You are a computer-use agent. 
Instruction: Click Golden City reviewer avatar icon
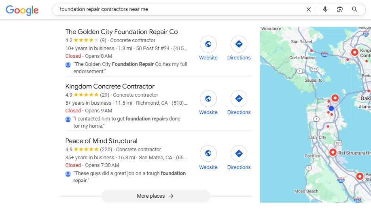(68, 65)
